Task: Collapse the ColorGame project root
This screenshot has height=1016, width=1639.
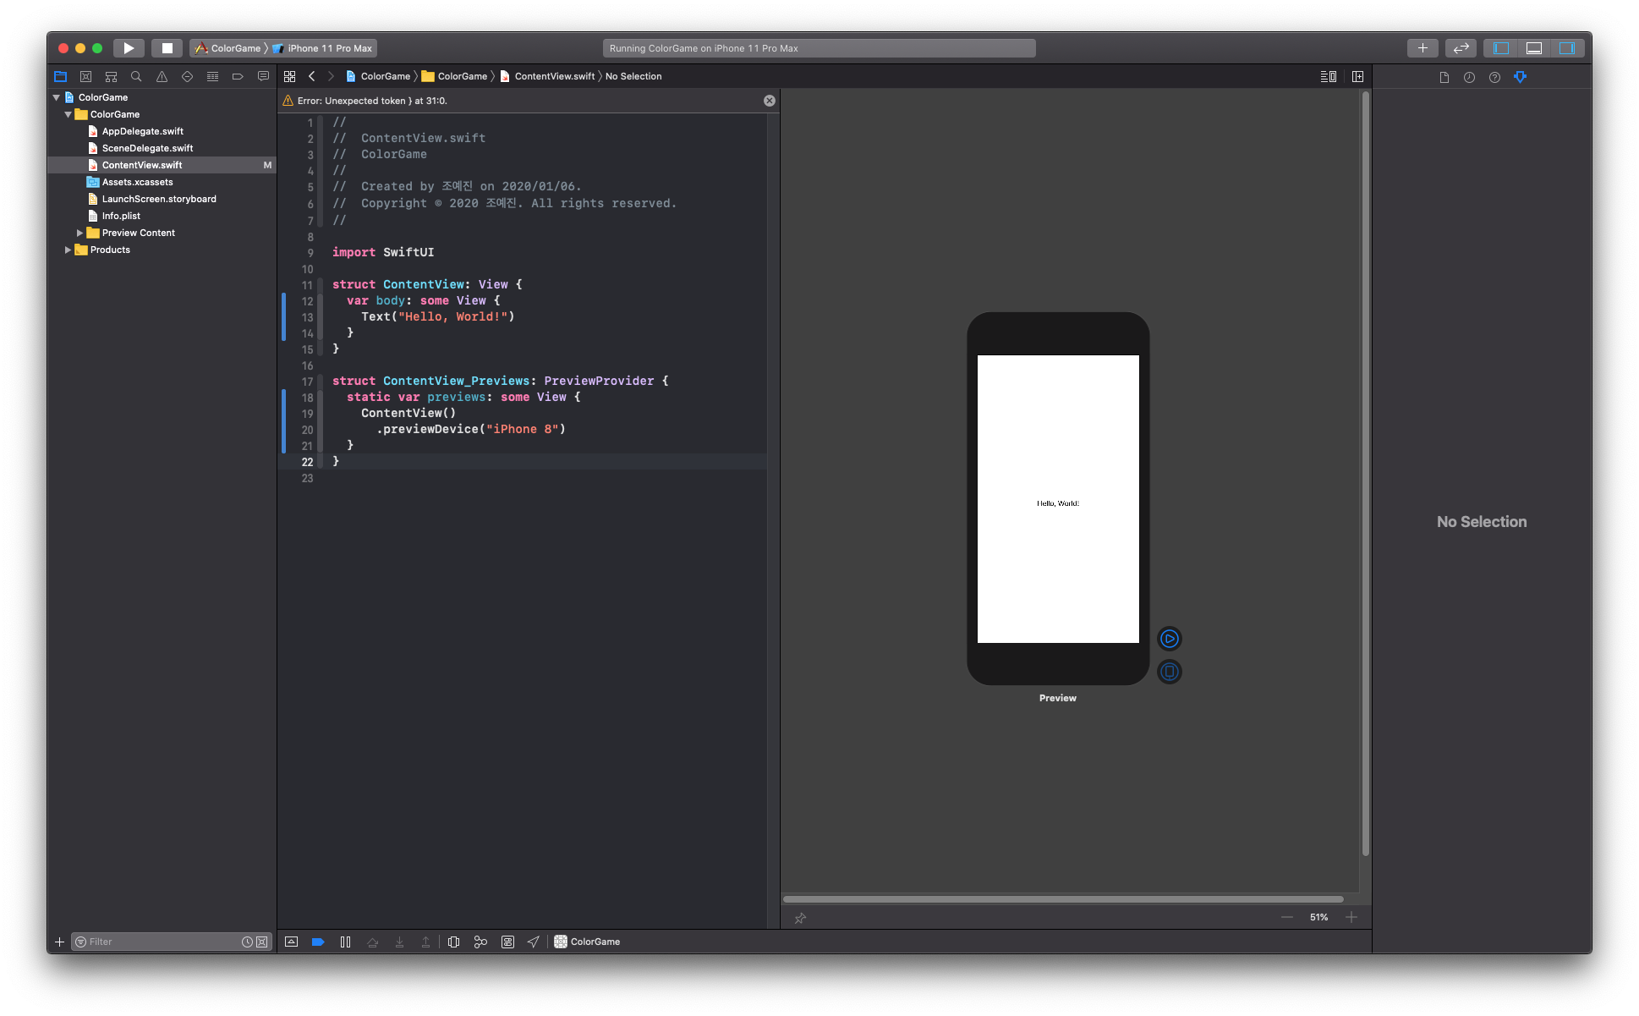Action: pyautogui.click(x=57, y=97)
